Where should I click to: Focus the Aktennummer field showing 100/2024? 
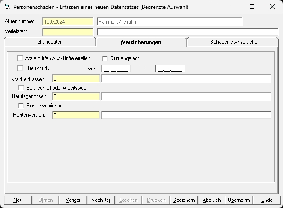coord(68,22)
